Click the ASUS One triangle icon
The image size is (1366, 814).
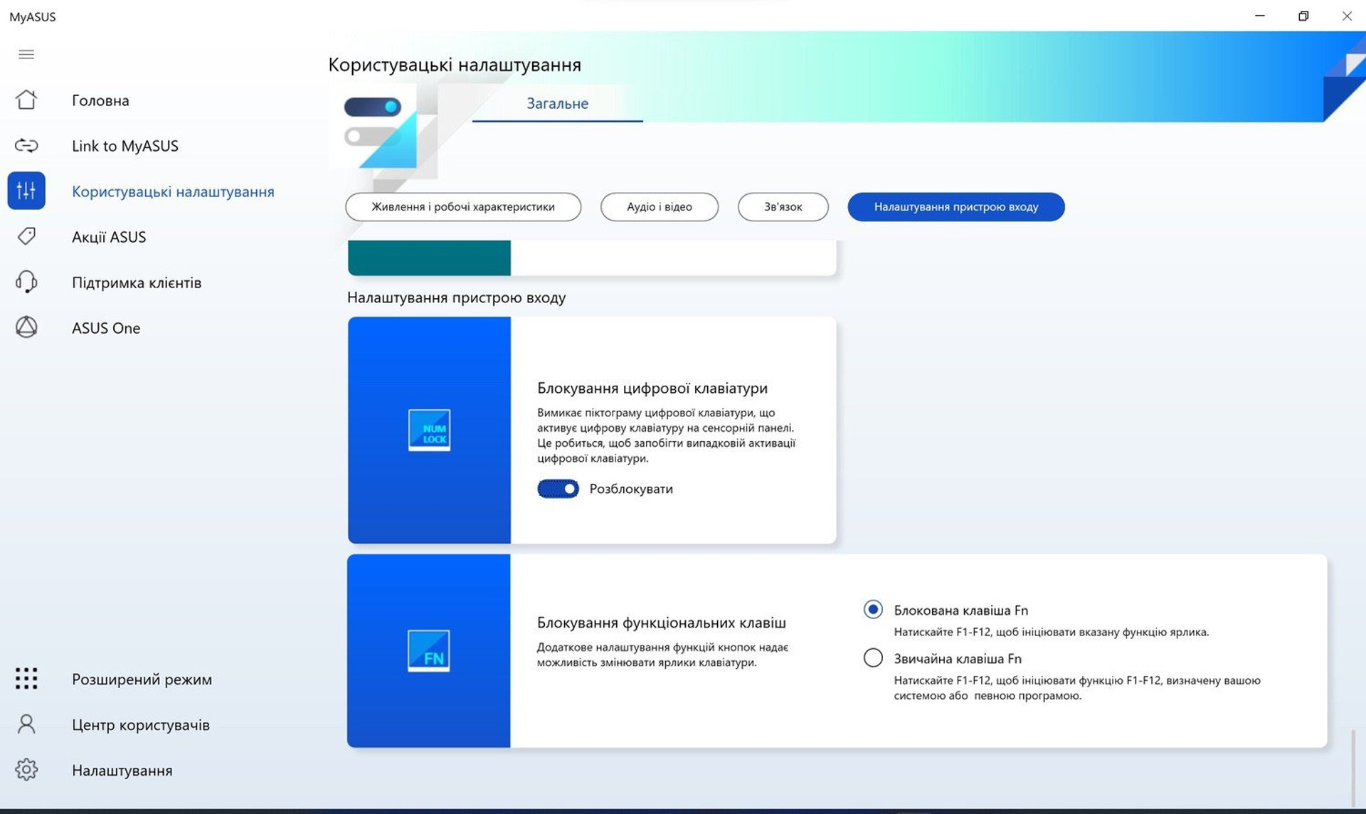pos(26,327)
